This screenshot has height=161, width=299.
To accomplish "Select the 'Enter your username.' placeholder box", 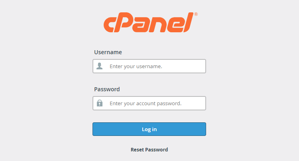I will click(149, 66).
